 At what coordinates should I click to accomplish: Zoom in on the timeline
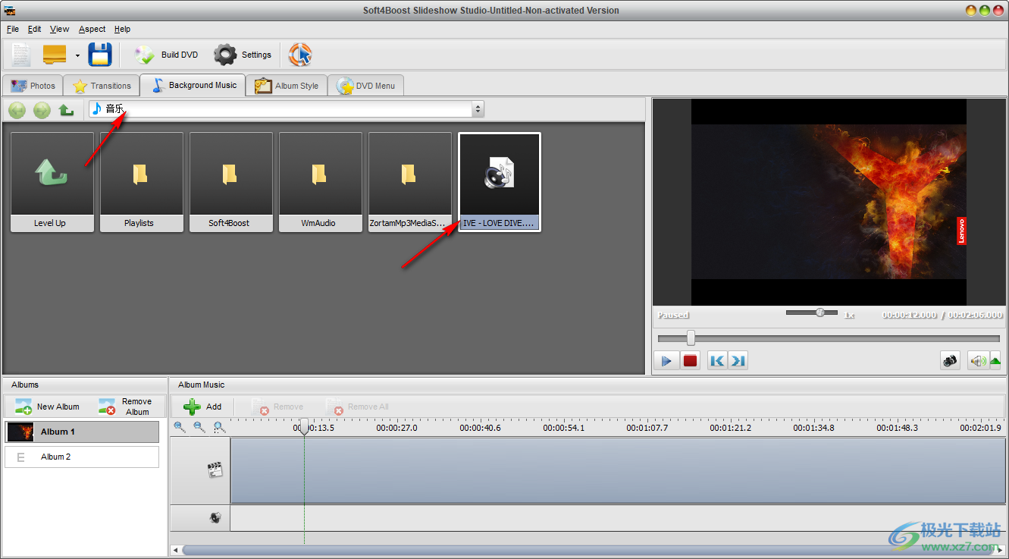[180, 428]
